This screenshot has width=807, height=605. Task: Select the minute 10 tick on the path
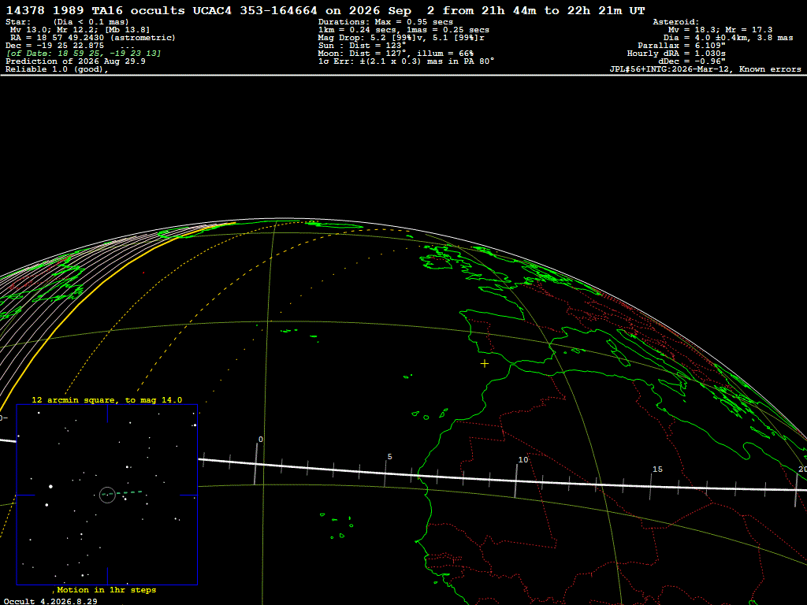coord(516,481)
